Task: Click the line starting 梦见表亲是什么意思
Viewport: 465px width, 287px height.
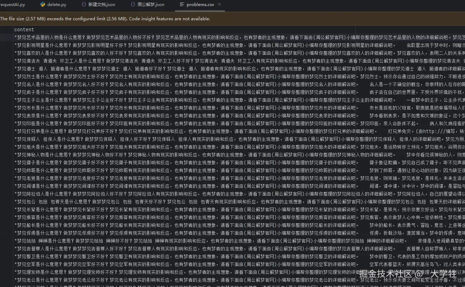Action: click(240, 116)
